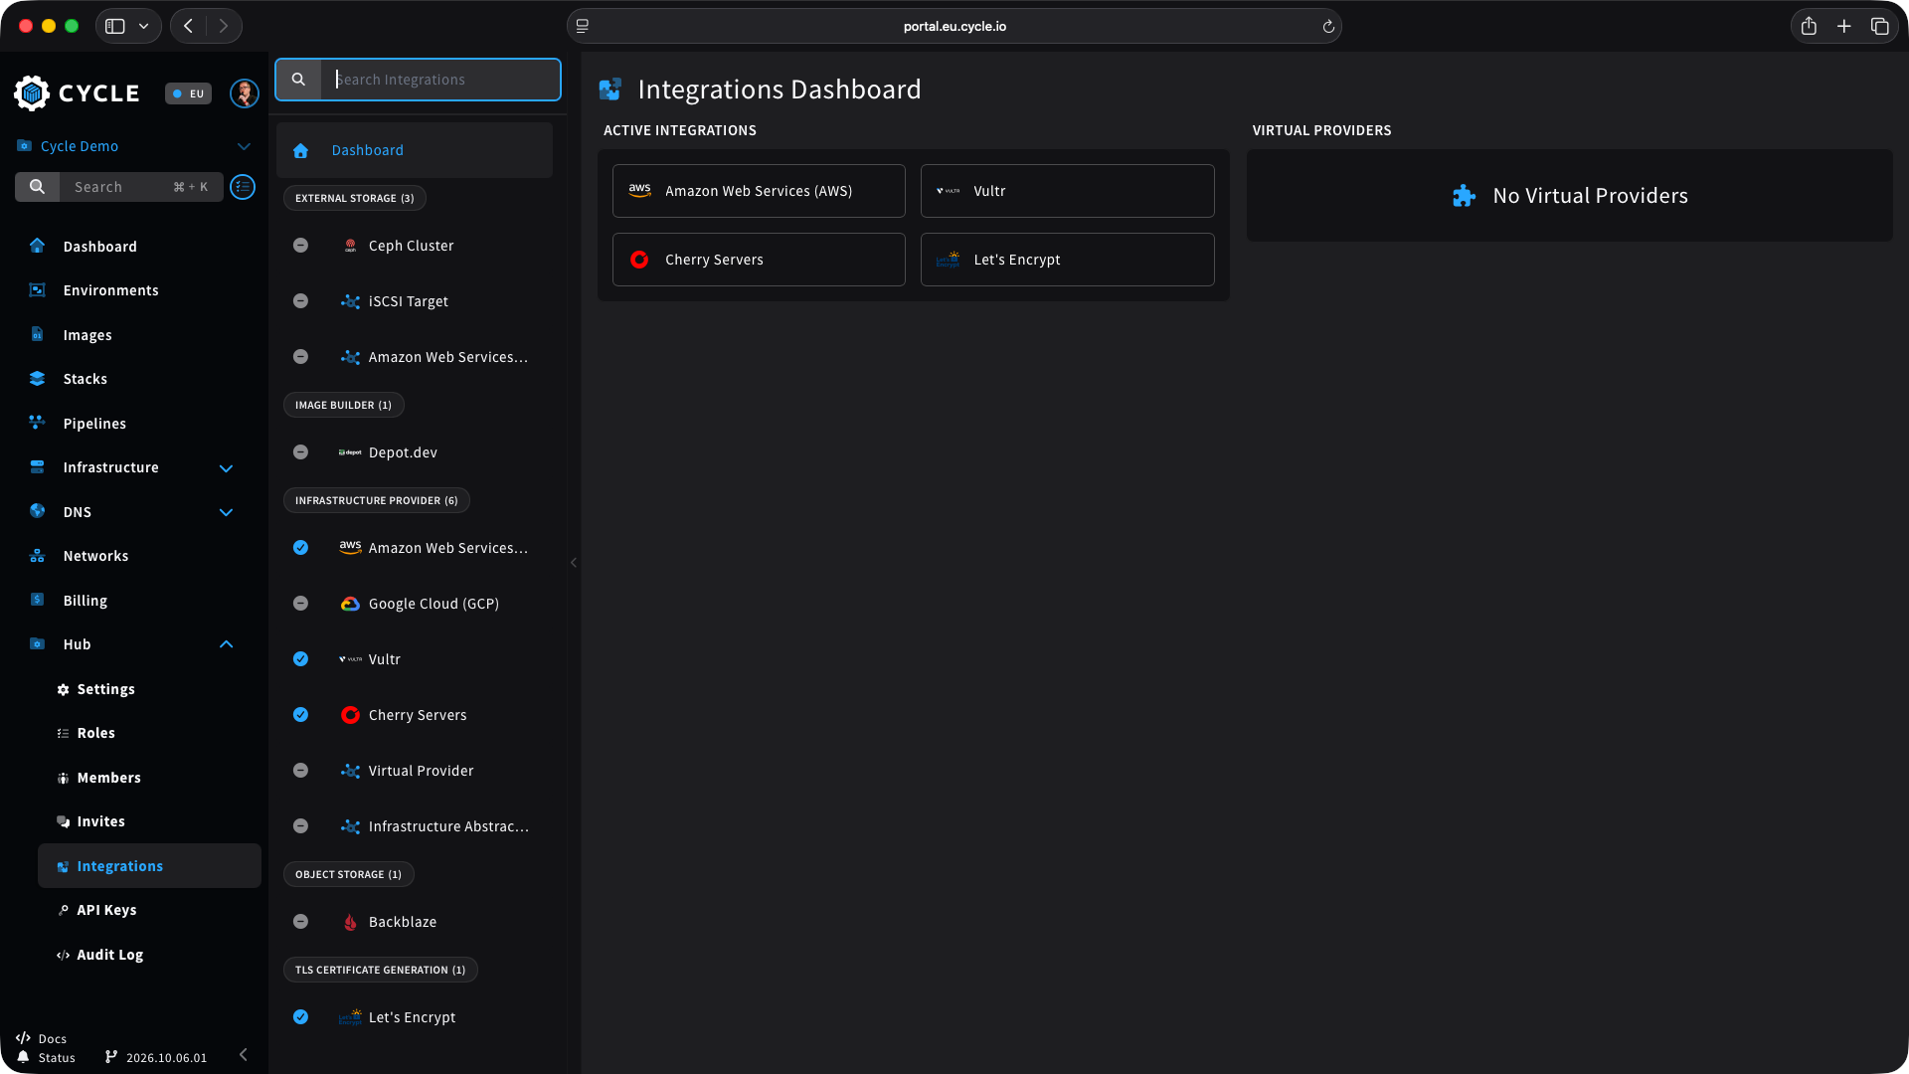Open the Audit Log
This screenshot has height=1074, width=1909.
(x=109, y=955)
